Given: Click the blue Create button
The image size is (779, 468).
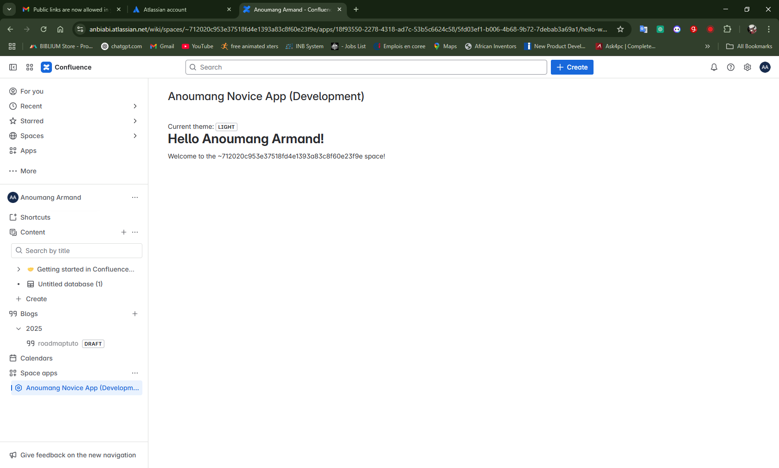Looking at the screenshot, I should pos(572,67).
